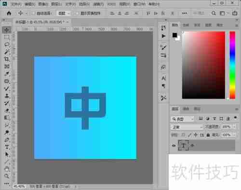The width and height of the screenshot is (241, 190).
Task: Select the Lasso tool
Action: click(x=7, y=44)
